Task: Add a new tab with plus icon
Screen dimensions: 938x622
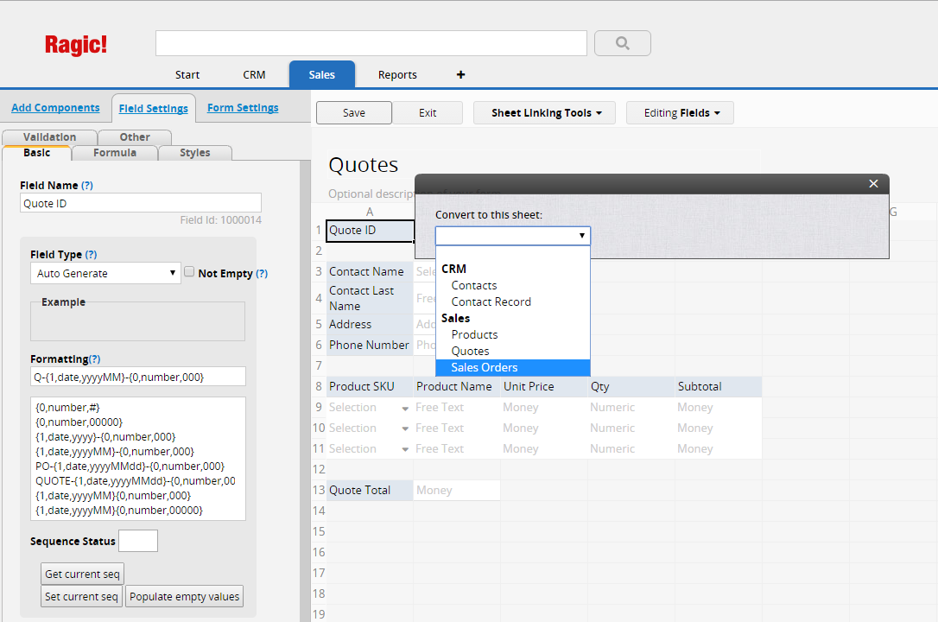Action: point(460,75)
